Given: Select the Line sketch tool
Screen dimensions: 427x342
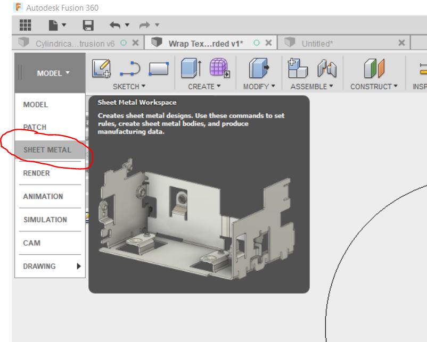Looking at the screenshot, I should coord(130,68).
